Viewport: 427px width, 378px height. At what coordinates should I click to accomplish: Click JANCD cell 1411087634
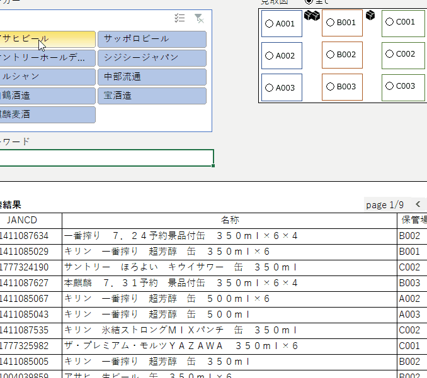(31, 236)
